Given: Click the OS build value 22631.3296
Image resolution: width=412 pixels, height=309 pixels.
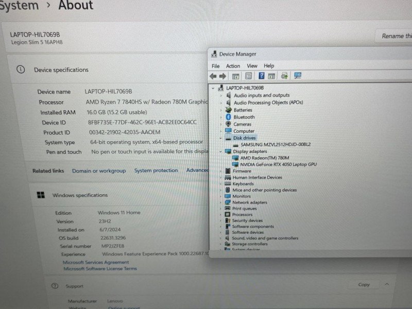Looking at the screenshot, I should (x=113, y=238).
